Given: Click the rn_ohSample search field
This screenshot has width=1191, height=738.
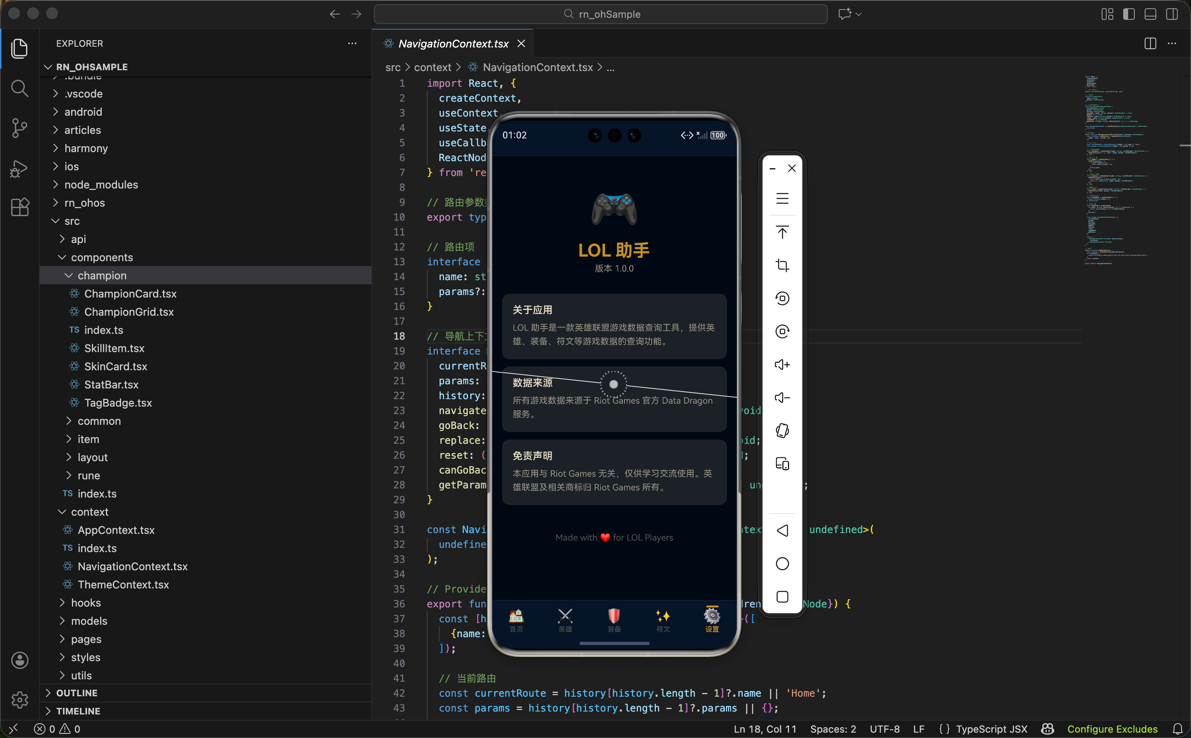Looking at the screenshot, I should (600, 14).
